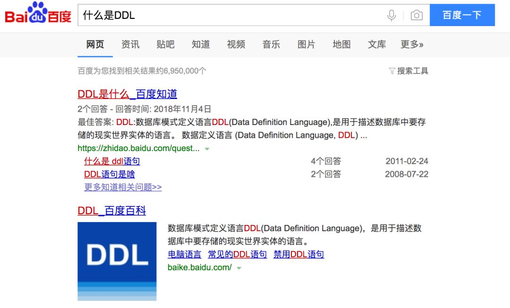Click the date 2008-07-22
This screenshot has width=510, height=308.
407,174
